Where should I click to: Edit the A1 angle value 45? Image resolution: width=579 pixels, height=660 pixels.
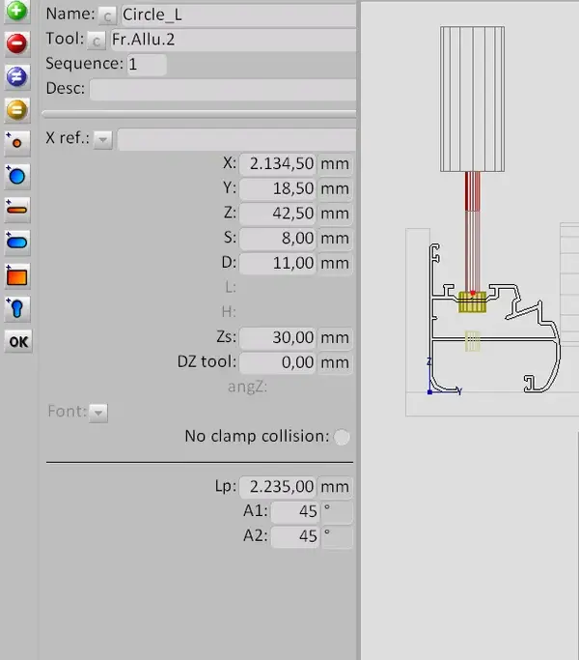tap(295, 512)
